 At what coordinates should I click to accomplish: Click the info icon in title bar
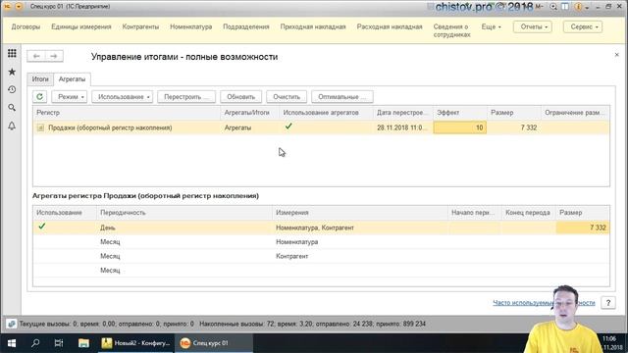pyautogui.click(x=578, y=7)
